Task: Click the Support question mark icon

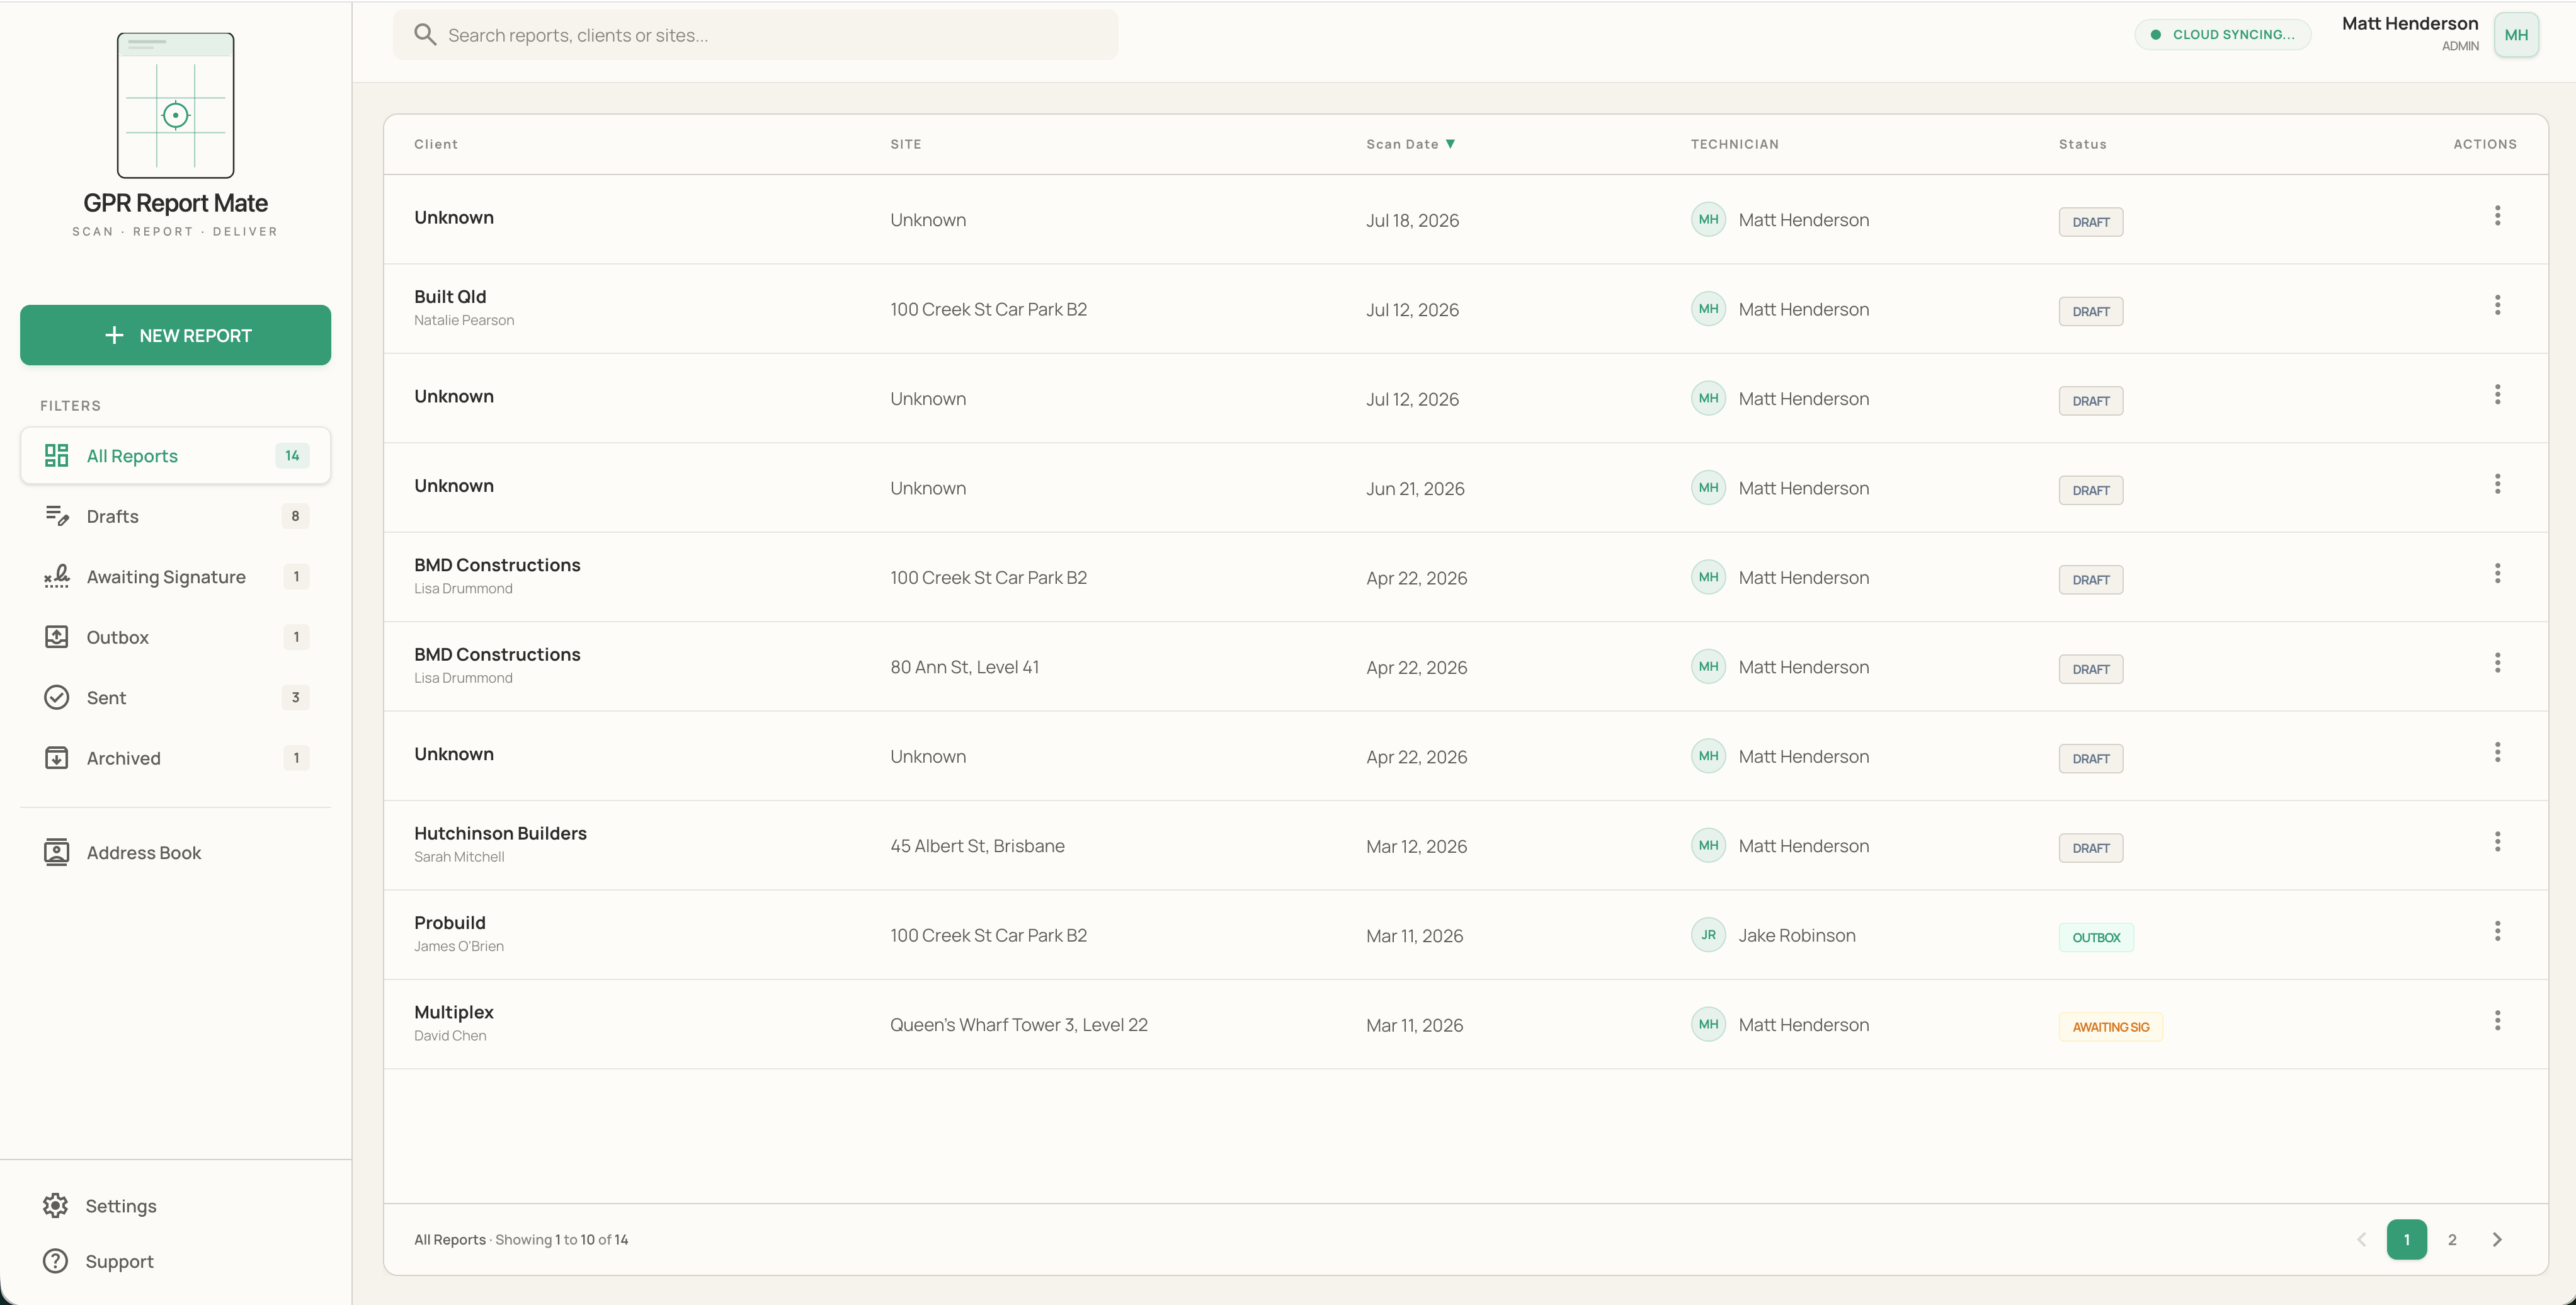Action: (56, 1261)
